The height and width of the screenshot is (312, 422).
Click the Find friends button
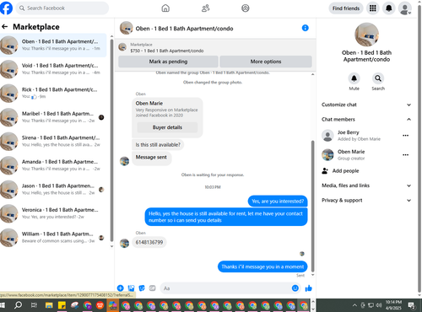coord(346,8)
